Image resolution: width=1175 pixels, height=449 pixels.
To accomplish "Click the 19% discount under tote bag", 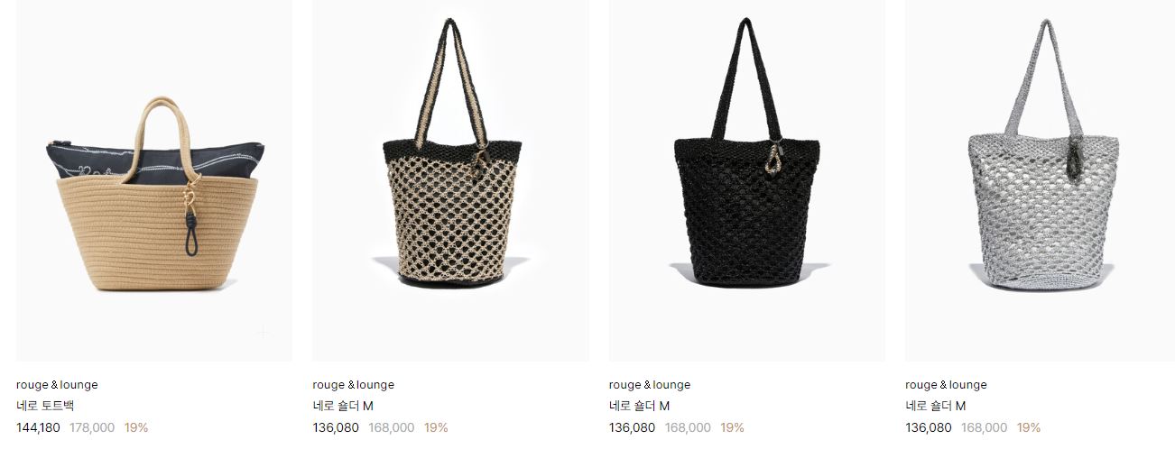I will (x=136, y=427).
